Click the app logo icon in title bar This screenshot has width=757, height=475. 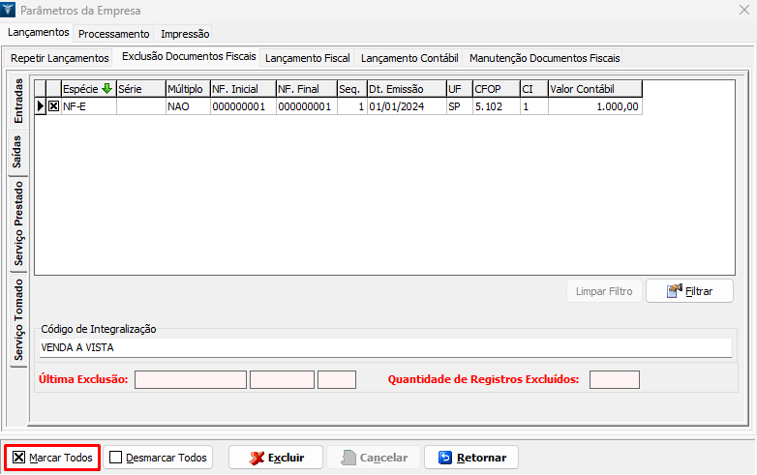(x=11, y=11)
